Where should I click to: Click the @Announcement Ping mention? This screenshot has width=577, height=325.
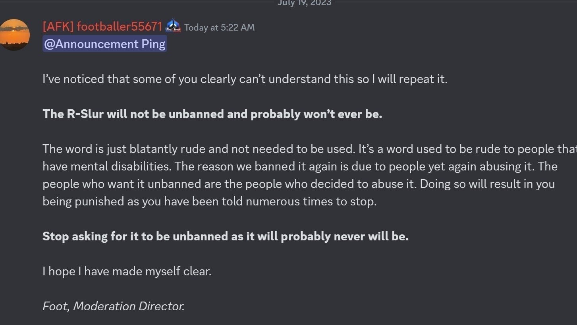coord(105,44)
